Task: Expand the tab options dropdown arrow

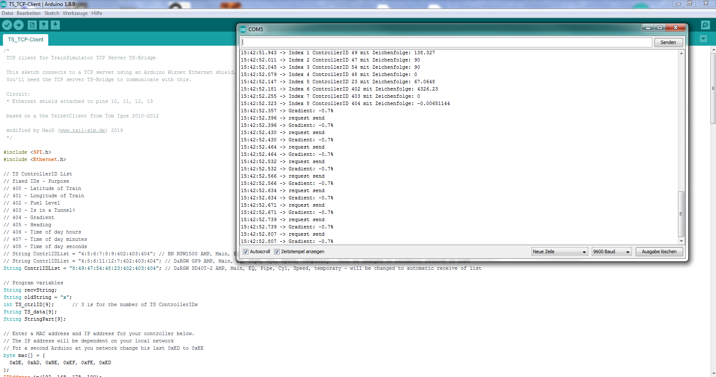Action: [704, 39]
